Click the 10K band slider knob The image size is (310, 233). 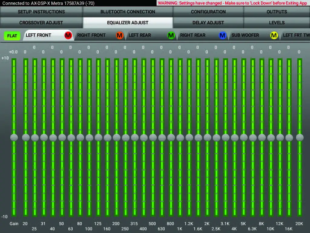(271, 137)
